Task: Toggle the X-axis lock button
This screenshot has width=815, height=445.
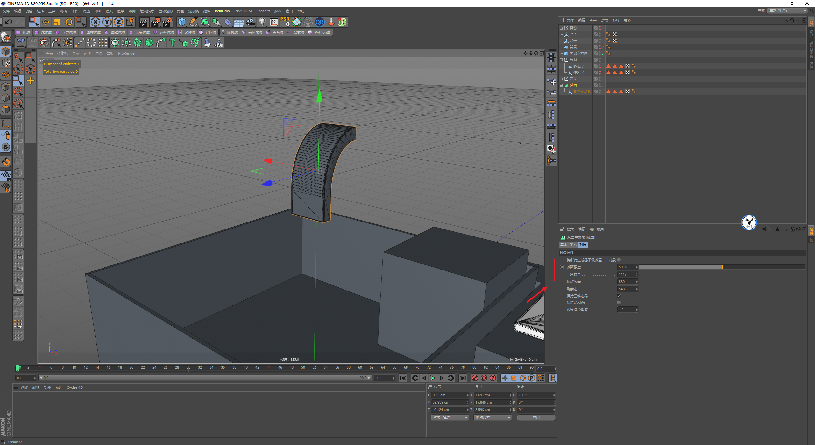Action: coord(95,22)
